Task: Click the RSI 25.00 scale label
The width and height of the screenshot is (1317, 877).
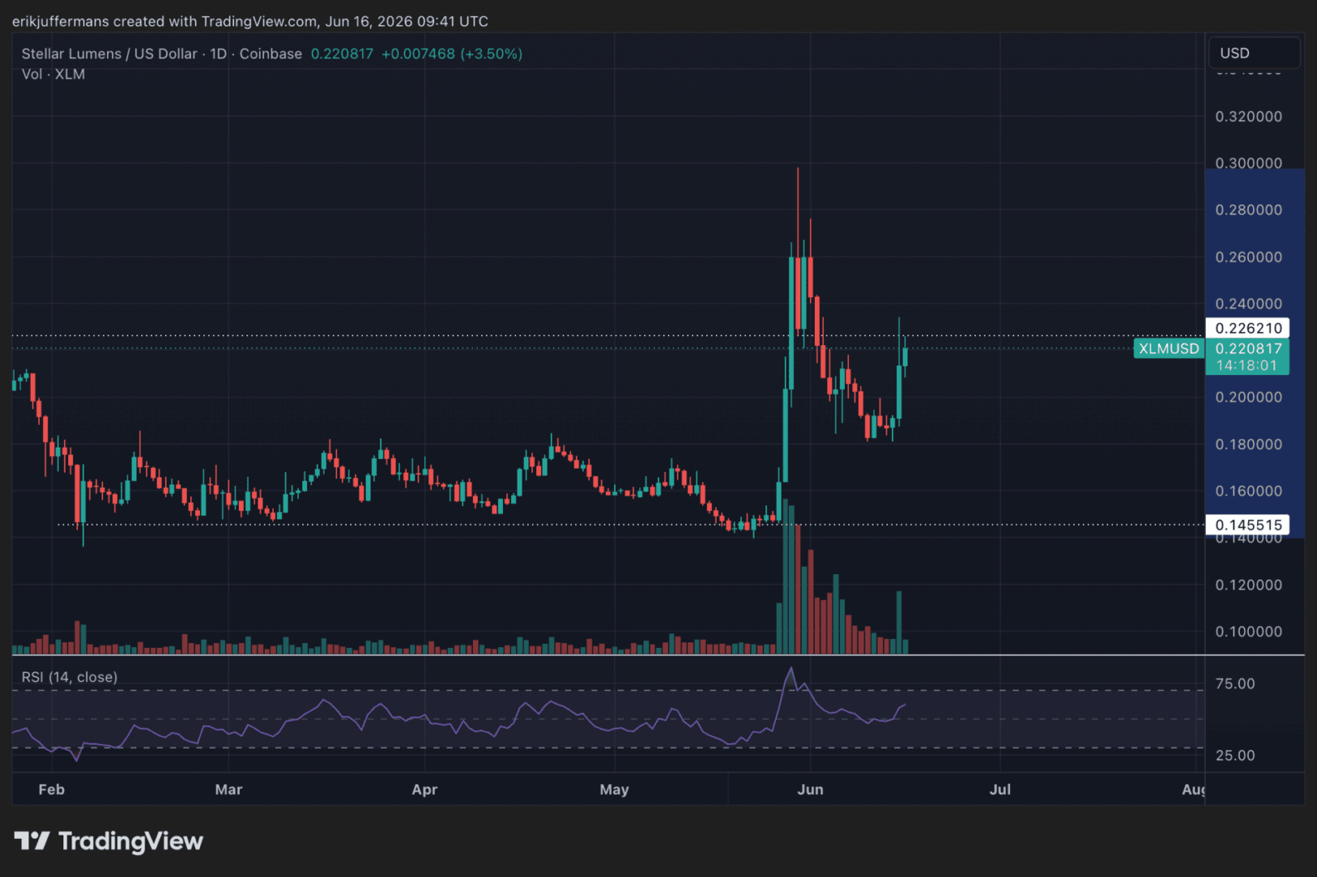Action: [x=1235, y=756]
